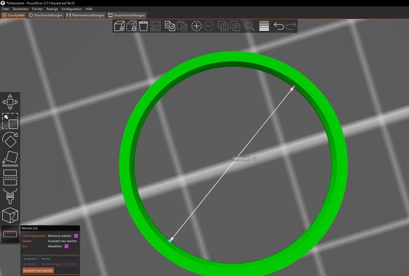Click the magenta measurement point on ring
409x276 pixels.
293,86
